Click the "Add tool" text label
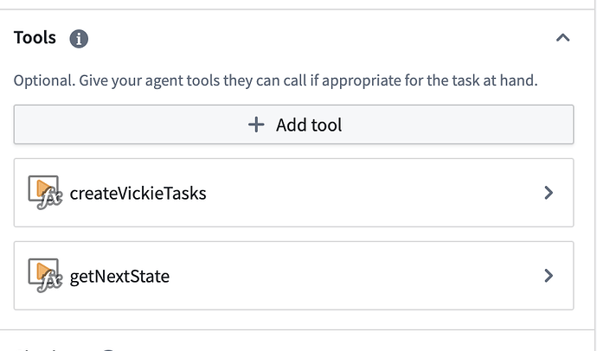597x351 pixels. [x=309, y=125]
